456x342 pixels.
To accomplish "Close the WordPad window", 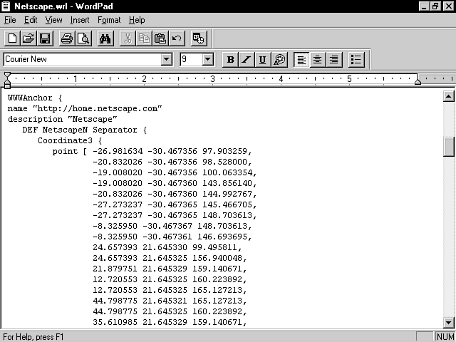I will 448,6.
